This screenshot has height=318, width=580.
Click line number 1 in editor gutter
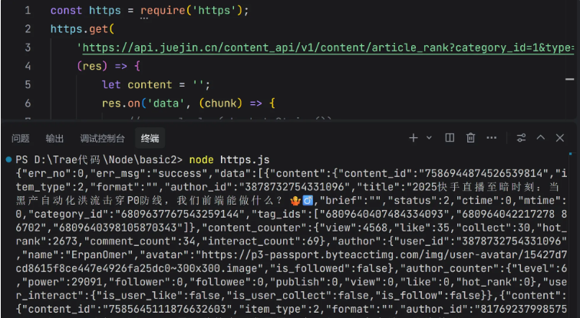click(x=28, y=10)
